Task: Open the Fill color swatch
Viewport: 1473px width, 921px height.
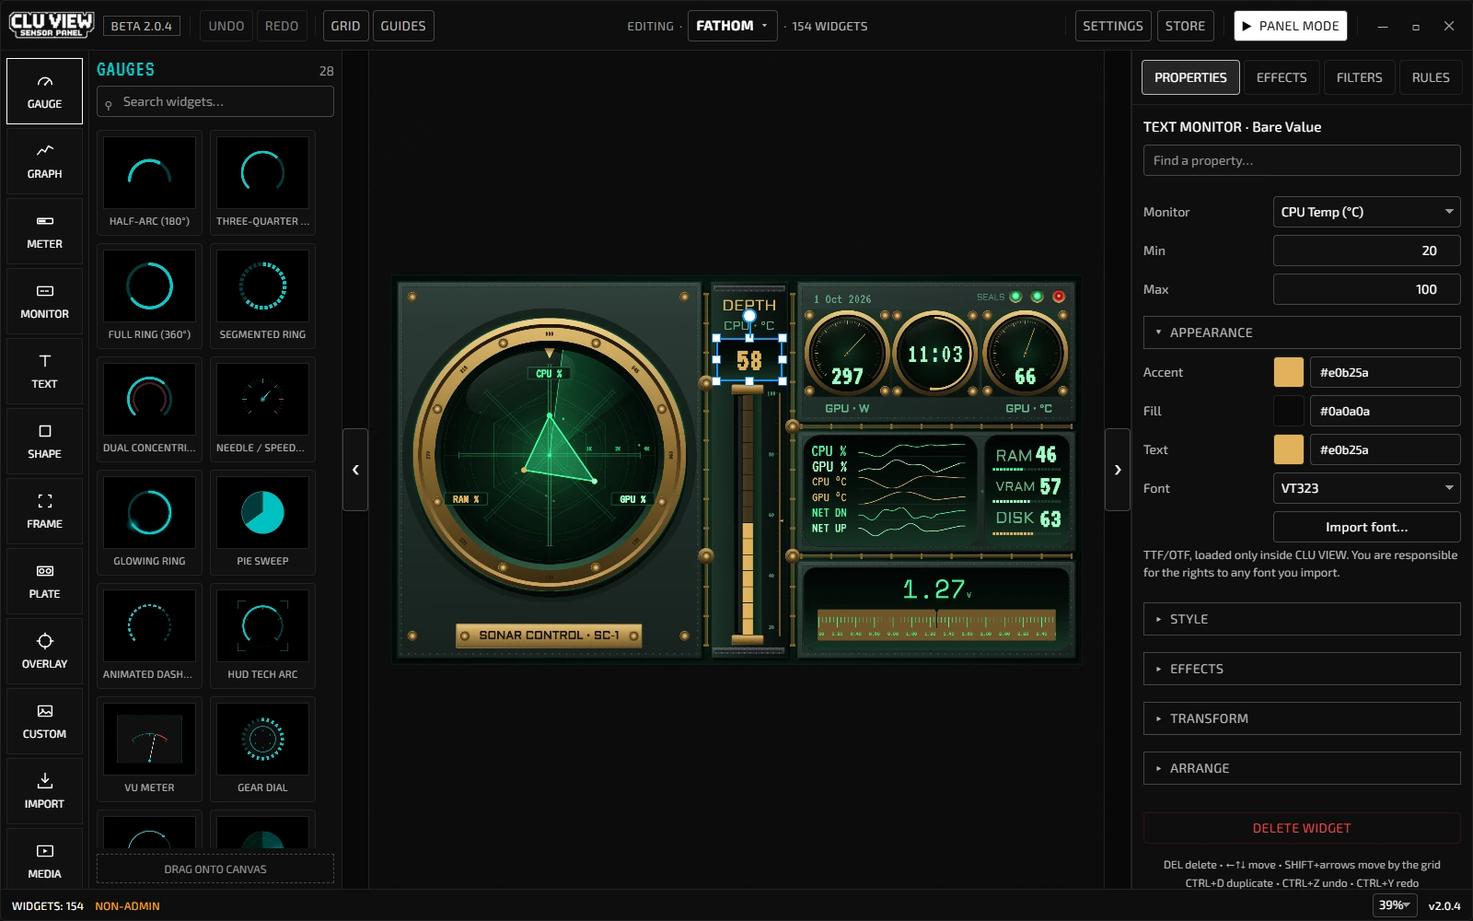Action: point(1288,411)
